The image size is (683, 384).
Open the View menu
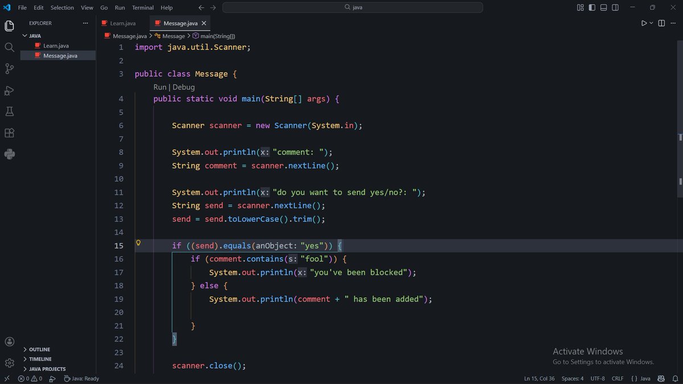click(x=87, y=7)
